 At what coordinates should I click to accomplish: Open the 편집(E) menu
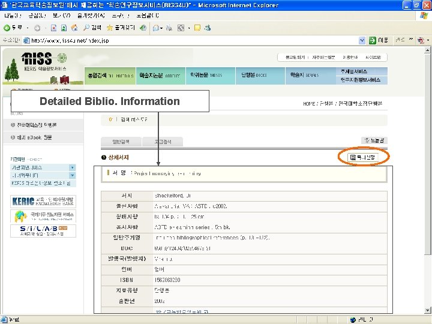[x=37, y=16]
